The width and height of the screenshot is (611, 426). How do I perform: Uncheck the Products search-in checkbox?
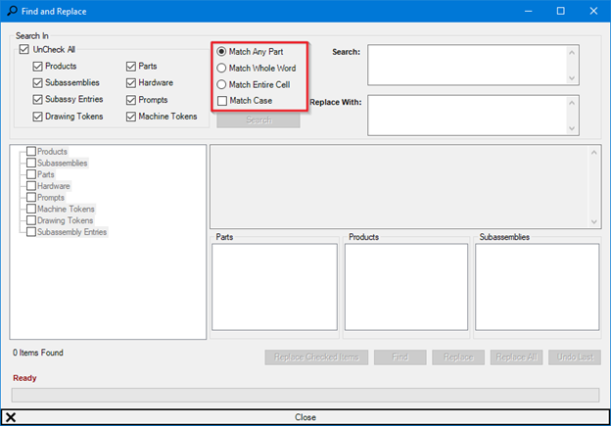(x=37, y=67)
